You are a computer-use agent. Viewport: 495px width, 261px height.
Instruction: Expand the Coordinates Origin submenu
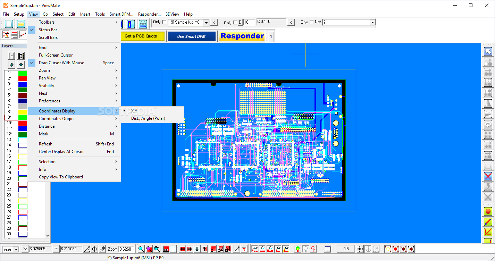74,119
